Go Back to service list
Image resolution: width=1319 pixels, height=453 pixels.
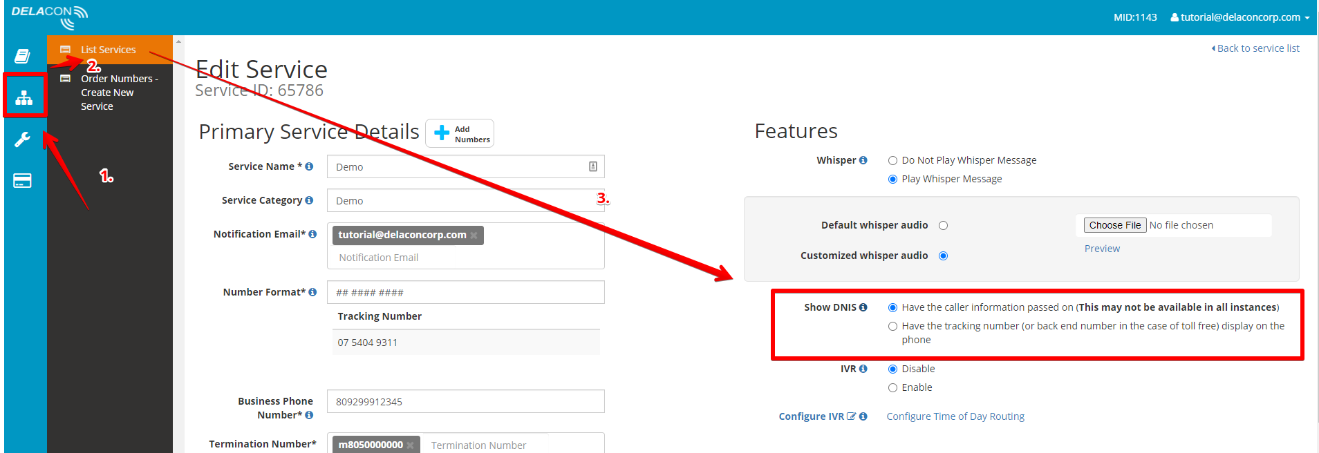click(1255, 48)
